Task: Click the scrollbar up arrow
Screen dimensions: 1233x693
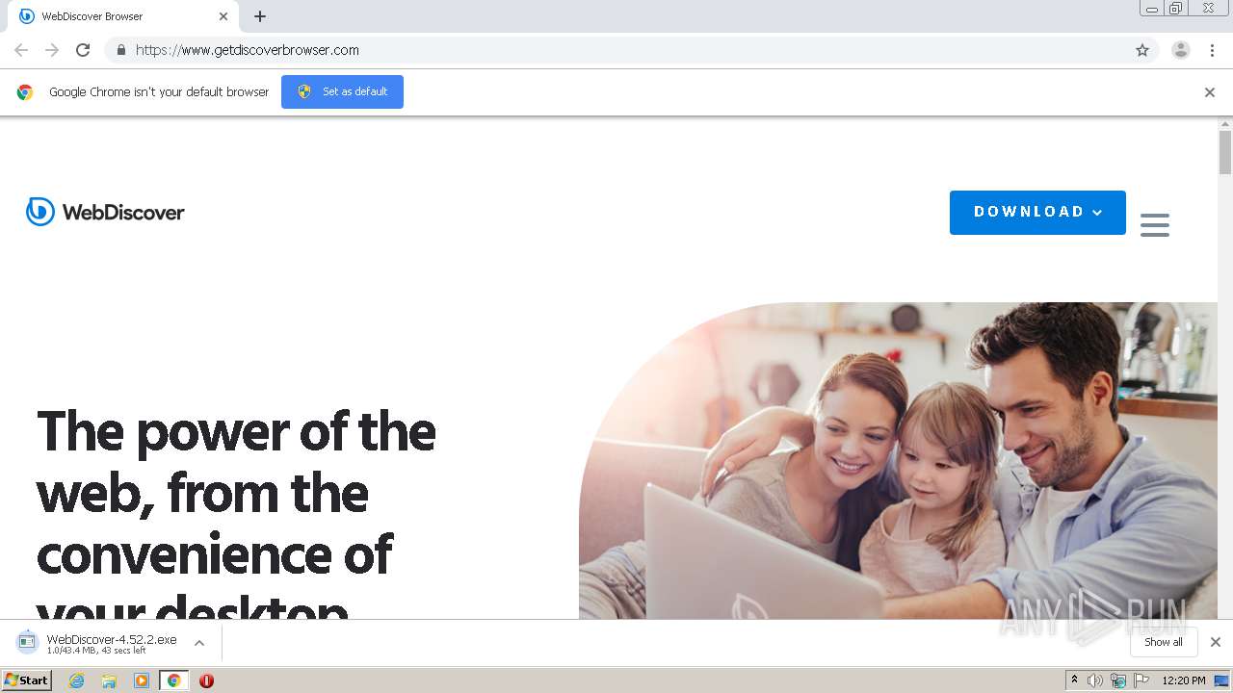Action: (1225, 124)
